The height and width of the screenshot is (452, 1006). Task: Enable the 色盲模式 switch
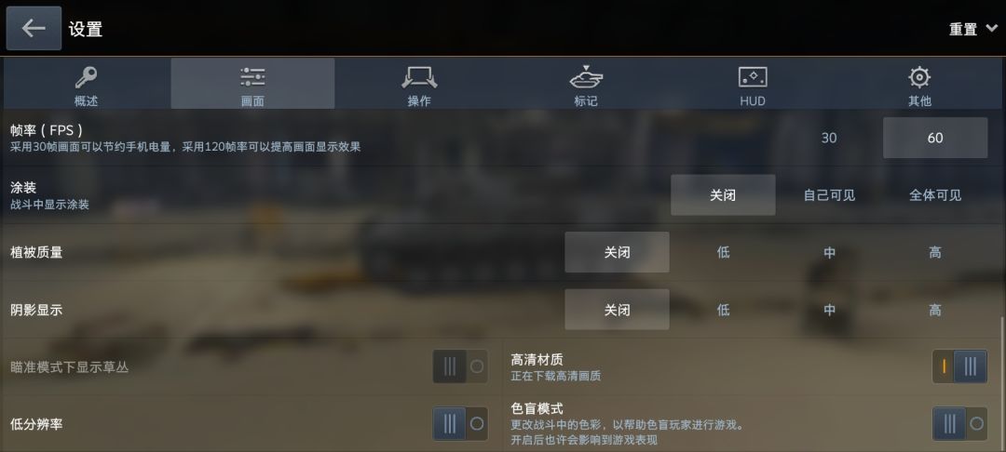[x=959, y=424]
